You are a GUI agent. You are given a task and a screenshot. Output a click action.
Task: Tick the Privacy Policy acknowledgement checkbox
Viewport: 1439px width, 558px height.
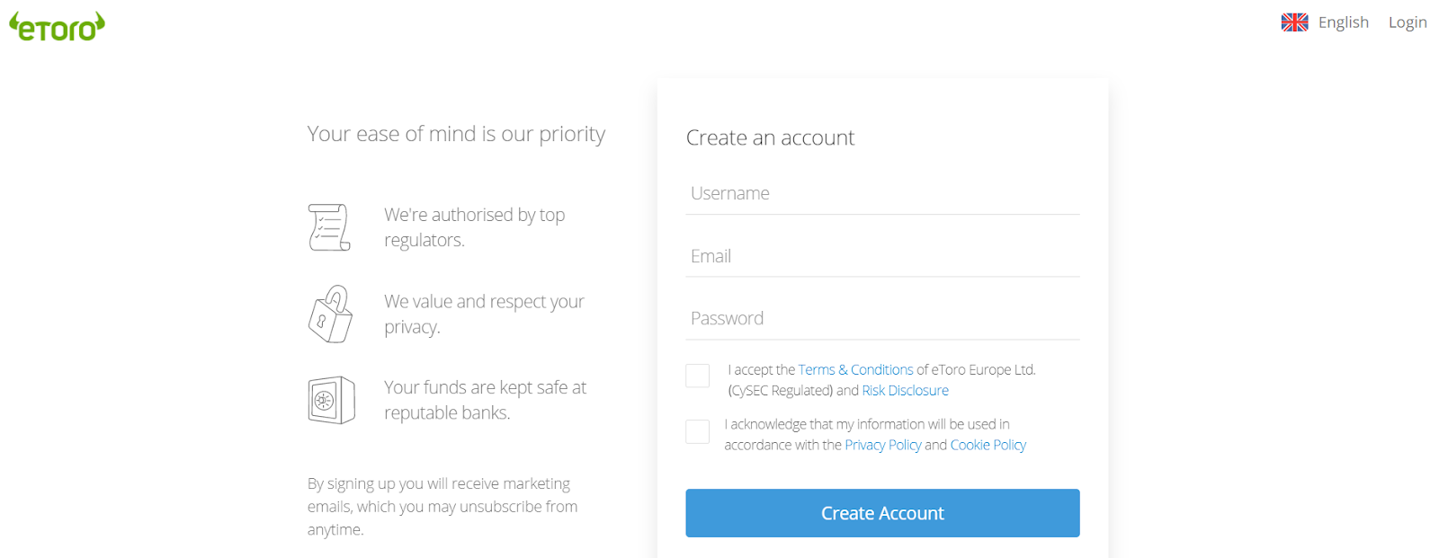(x=697, y=431)
